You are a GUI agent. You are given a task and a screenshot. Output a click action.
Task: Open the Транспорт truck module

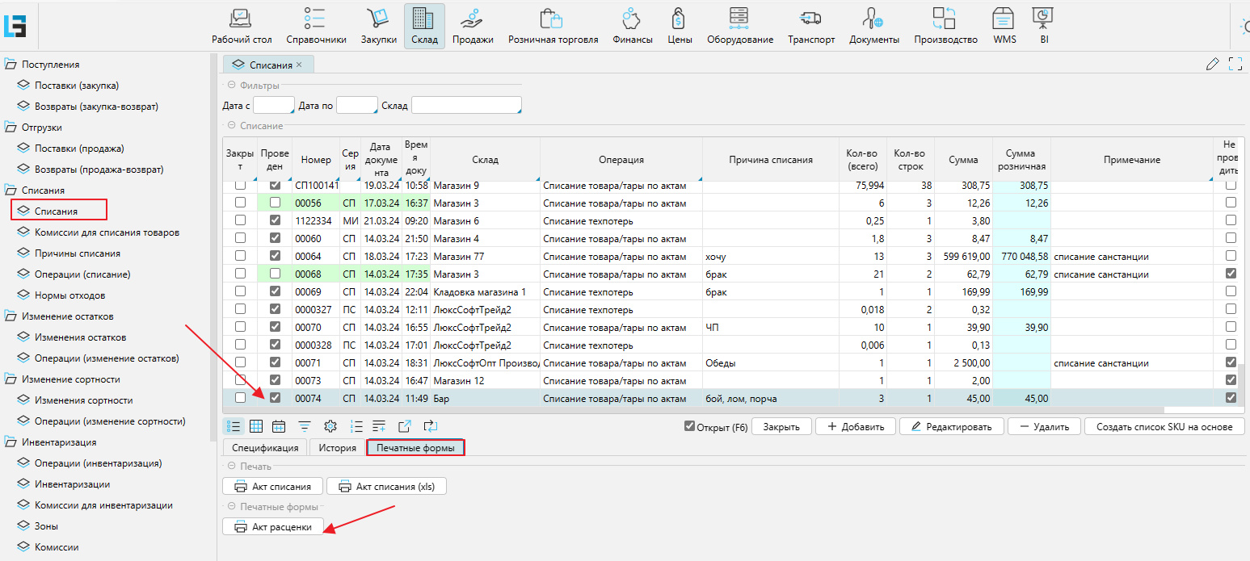pyautogui.click(x=810, y=26)
